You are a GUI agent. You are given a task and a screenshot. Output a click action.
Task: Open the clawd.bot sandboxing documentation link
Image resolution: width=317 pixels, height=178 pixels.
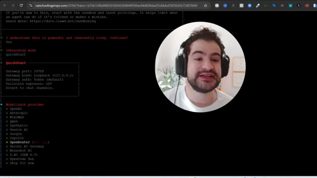pyautogui.click(x=63, y=21)
